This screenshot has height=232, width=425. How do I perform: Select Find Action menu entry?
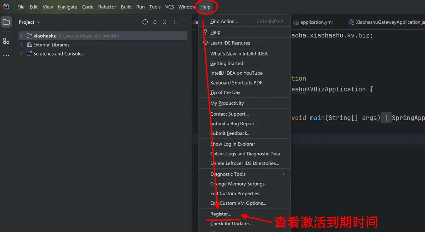coord(245,21)
